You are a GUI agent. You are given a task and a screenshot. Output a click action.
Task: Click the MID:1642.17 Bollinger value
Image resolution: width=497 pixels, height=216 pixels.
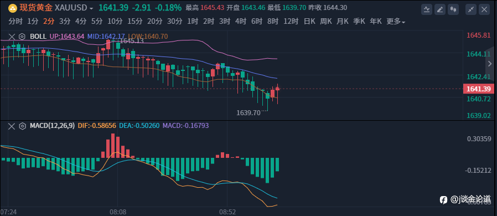tap(106, 37)
